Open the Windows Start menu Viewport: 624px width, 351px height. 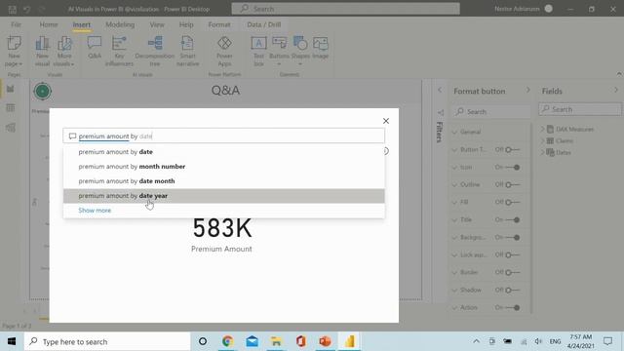pos(12,341)
